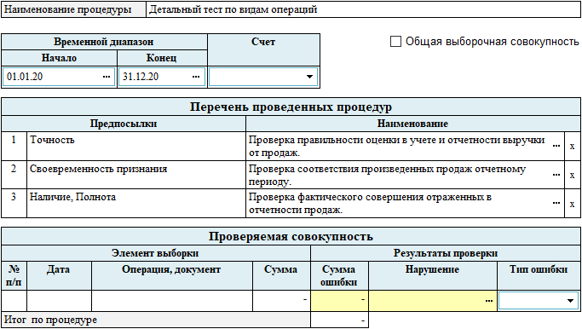The width and height of the screenshot is (582, 329).
Task: Click the Наименование процедуры label
Action: pyautogui.click(x=73, y=9)
